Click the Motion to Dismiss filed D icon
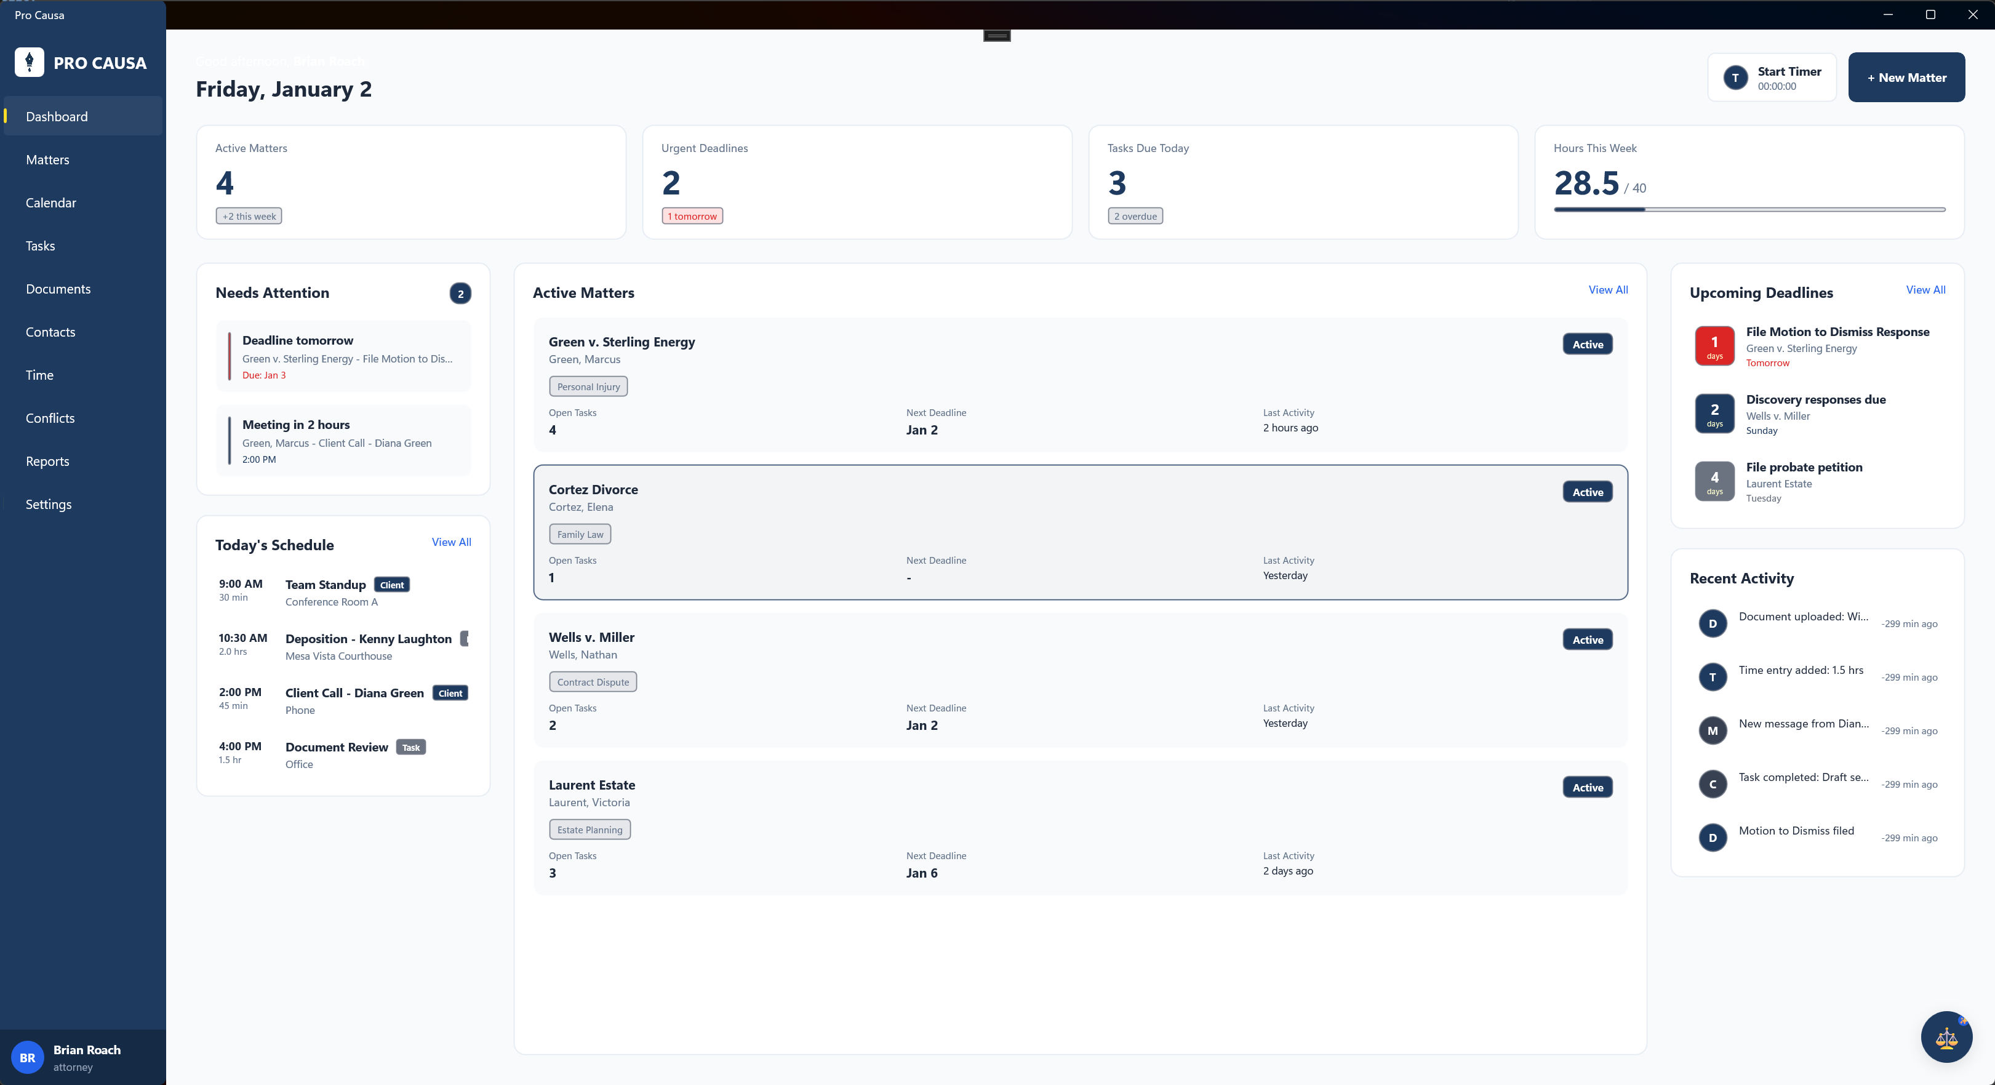The height and width of the screenshot is (1085, 1995). coord(1713,837)
